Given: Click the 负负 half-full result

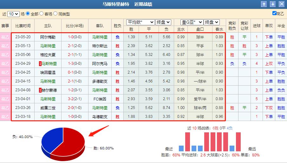Looking at the screenshot, I should tap(281, 90).
